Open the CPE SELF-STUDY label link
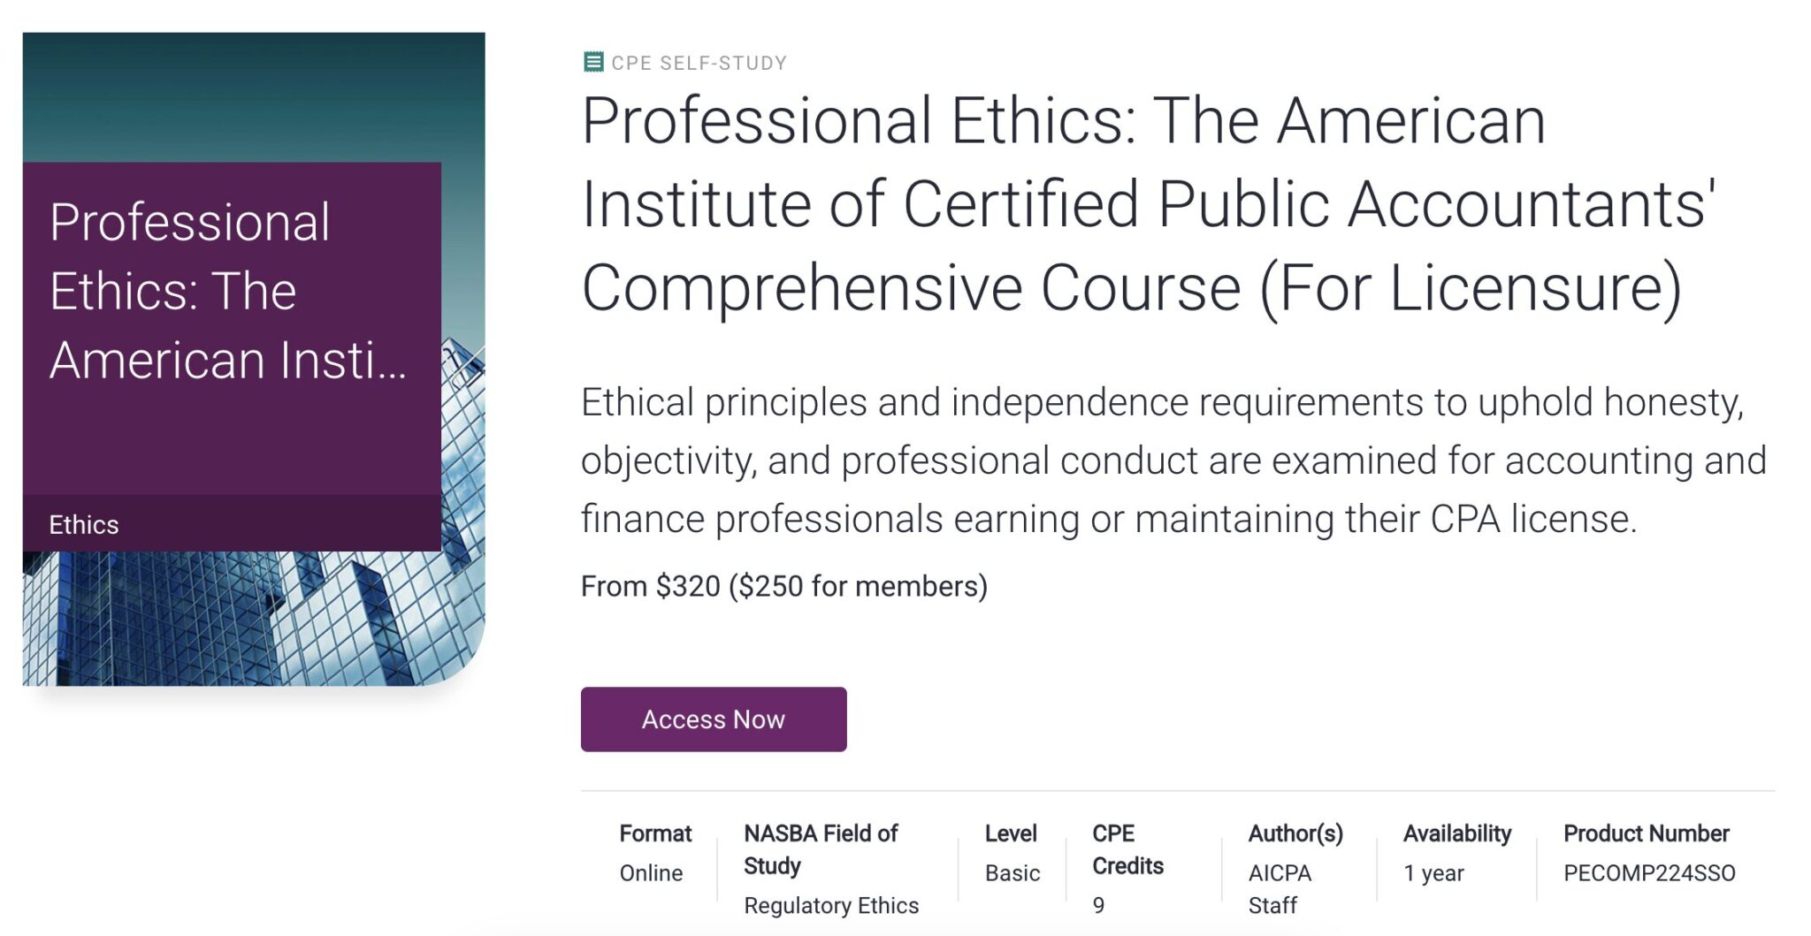1811x936 pixels. coord(697,62)
